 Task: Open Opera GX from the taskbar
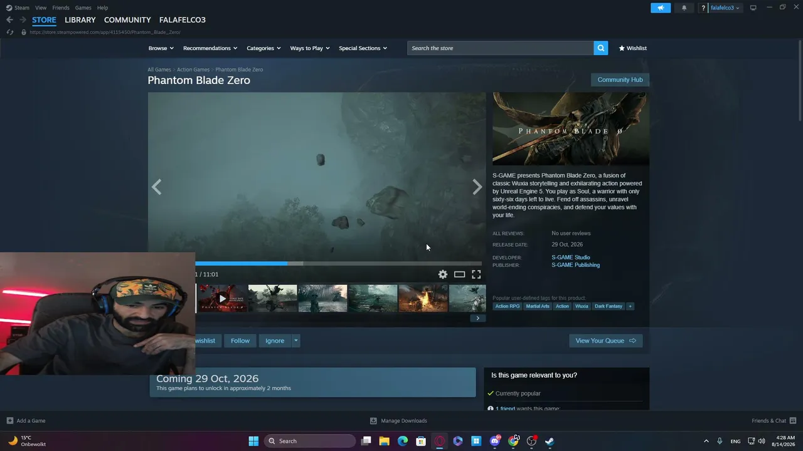(x=440, y=441)
